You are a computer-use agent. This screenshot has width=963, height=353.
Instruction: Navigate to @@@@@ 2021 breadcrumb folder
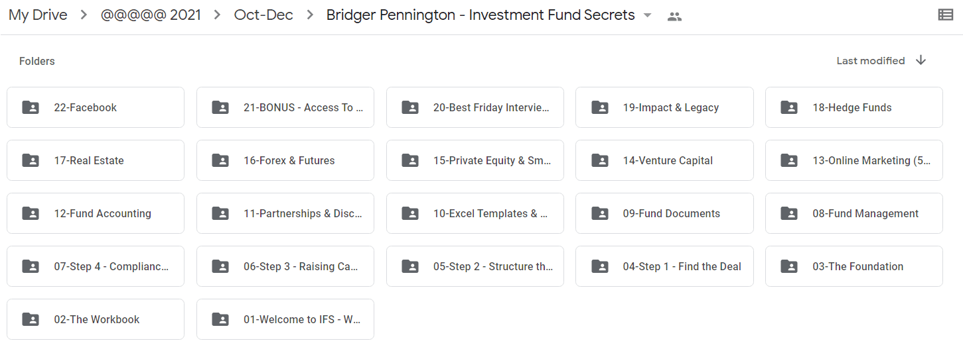point(151,15)
